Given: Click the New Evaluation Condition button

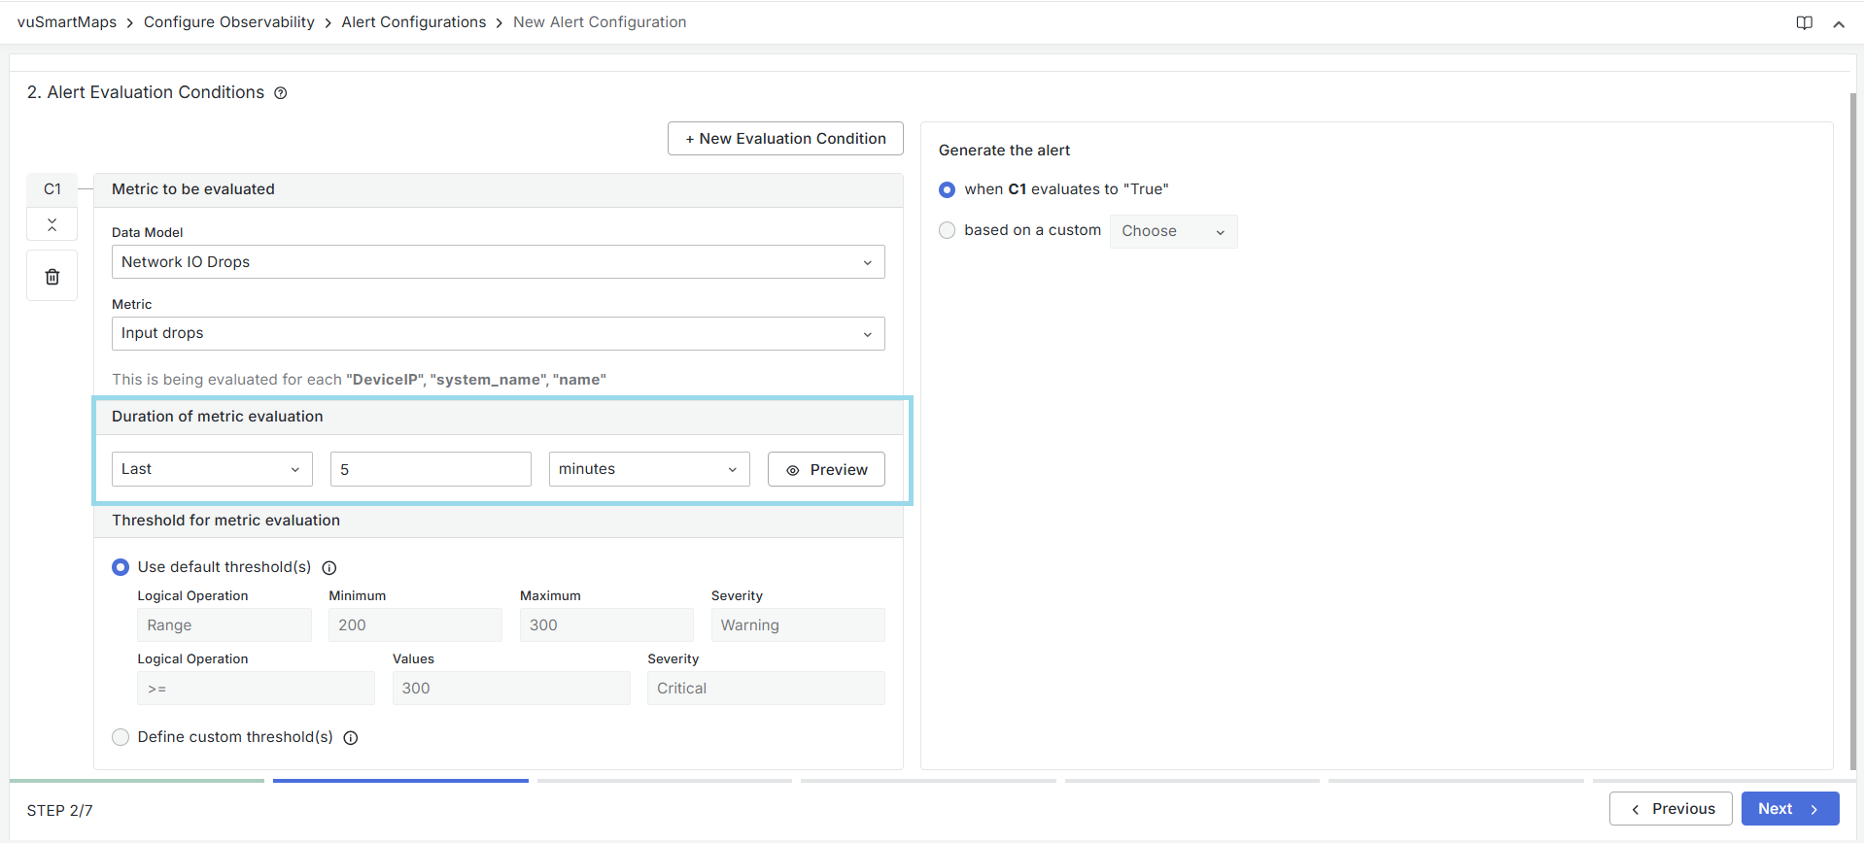Looking at the screenshot, I should tap(785, 139).
